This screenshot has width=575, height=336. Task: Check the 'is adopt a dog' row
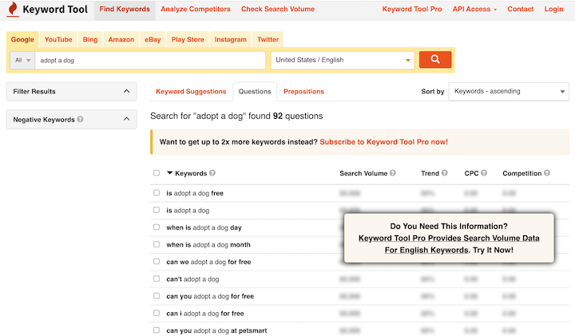tap(157, 210)
